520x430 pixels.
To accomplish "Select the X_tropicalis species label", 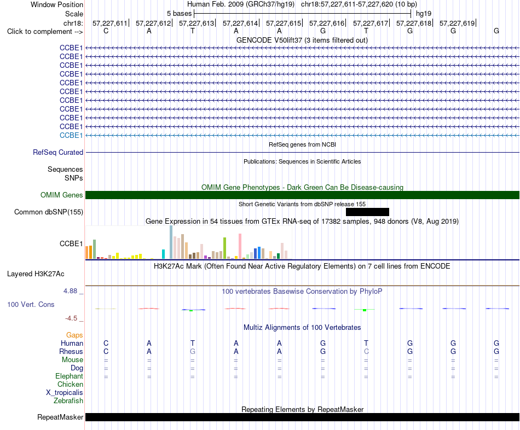I will coord(65,393).
